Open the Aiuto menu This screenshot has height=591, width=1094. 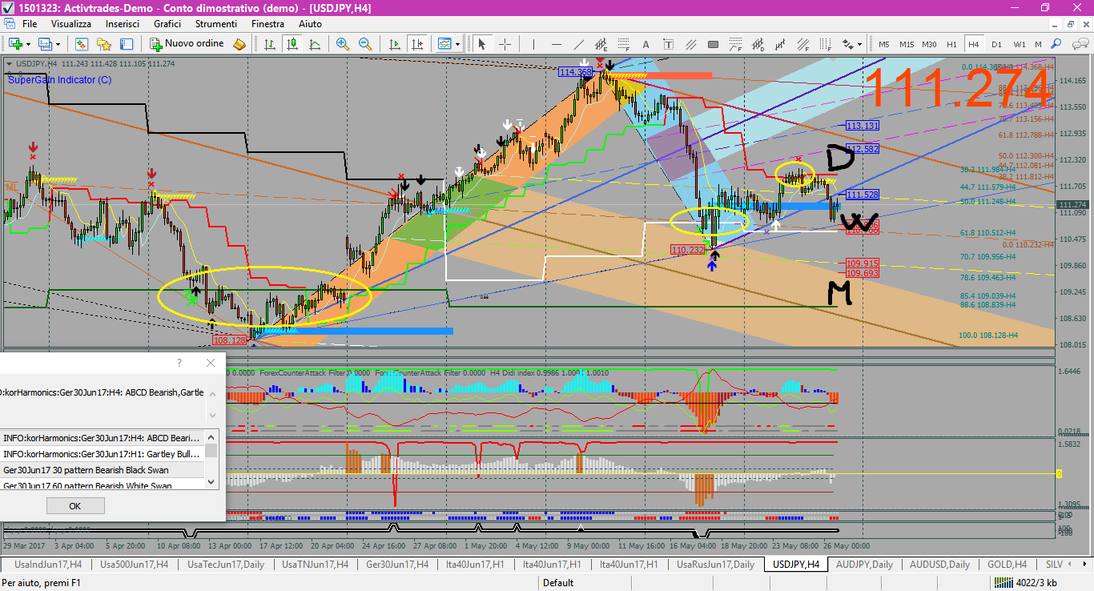click(x=310, y=24)
